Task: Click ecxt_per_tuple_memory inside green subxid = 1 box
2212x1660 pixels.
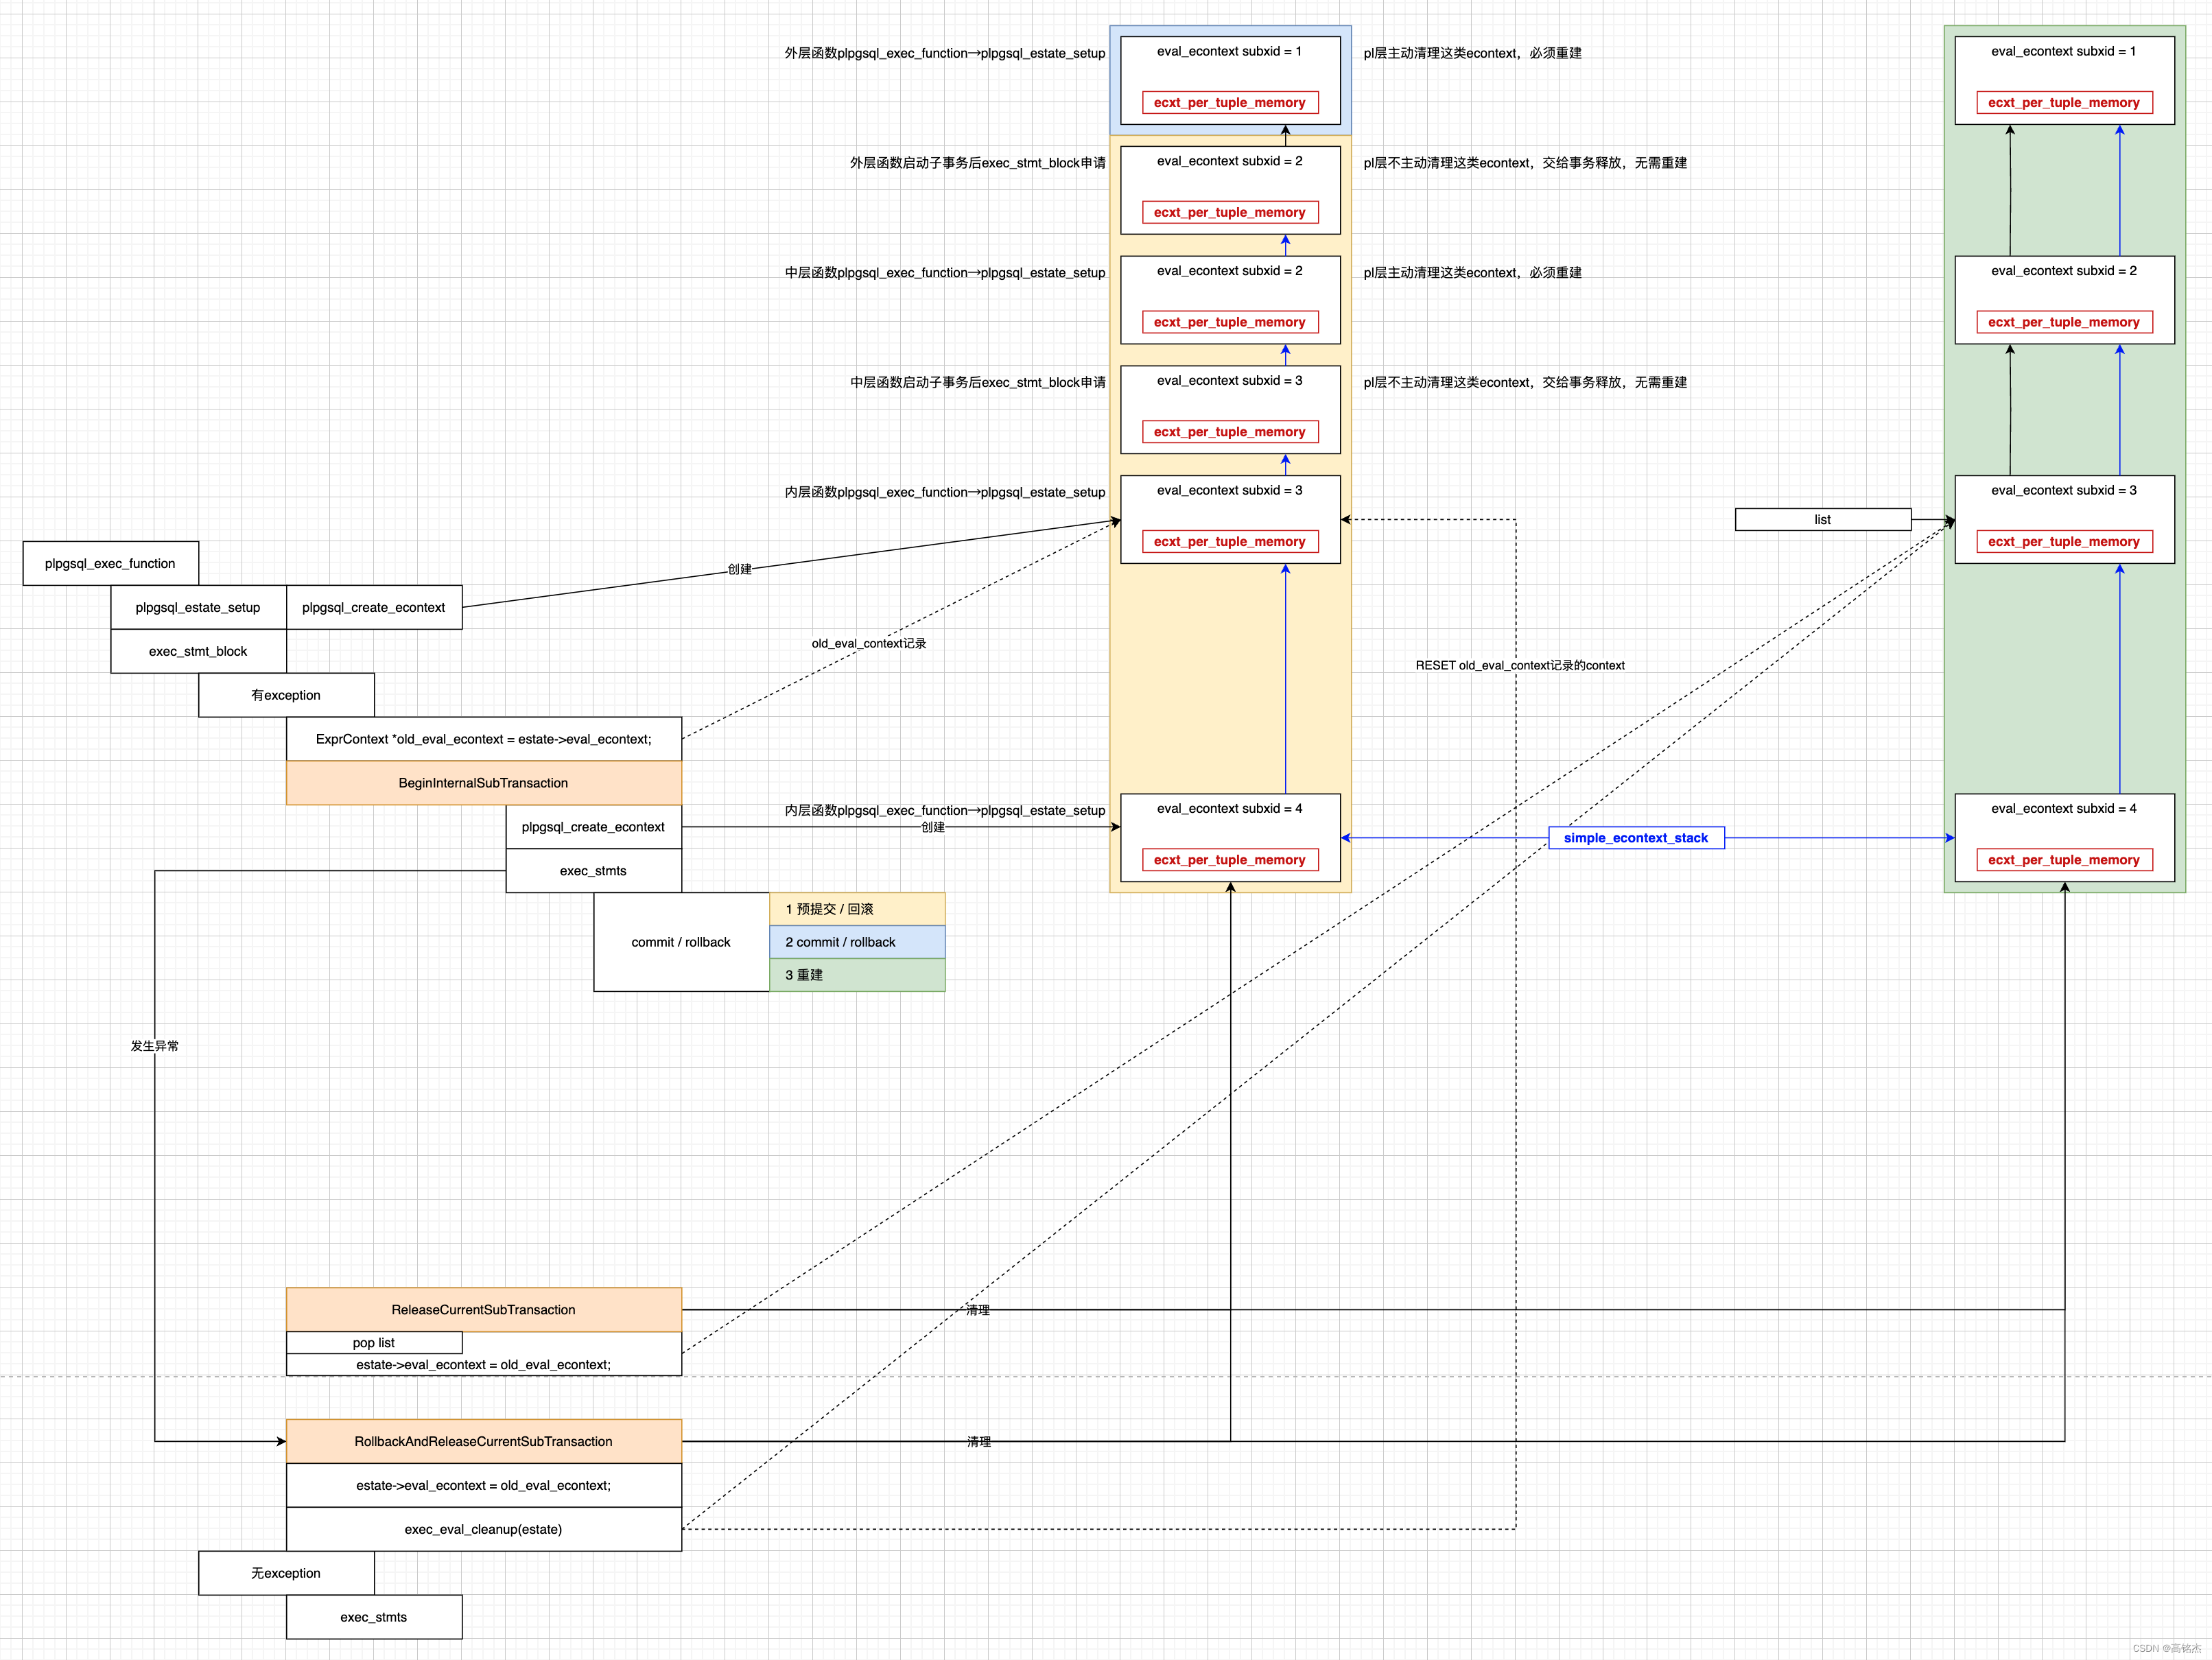Action: (x=2064, y=102)
